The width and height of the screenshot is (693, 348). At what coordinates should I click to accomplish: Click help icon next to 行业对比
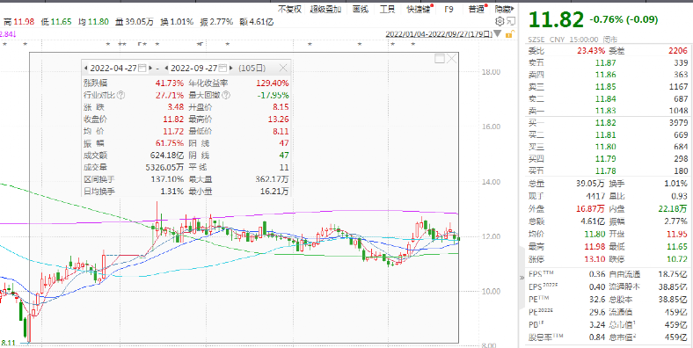pyautogui.click(x=121, y=95)
